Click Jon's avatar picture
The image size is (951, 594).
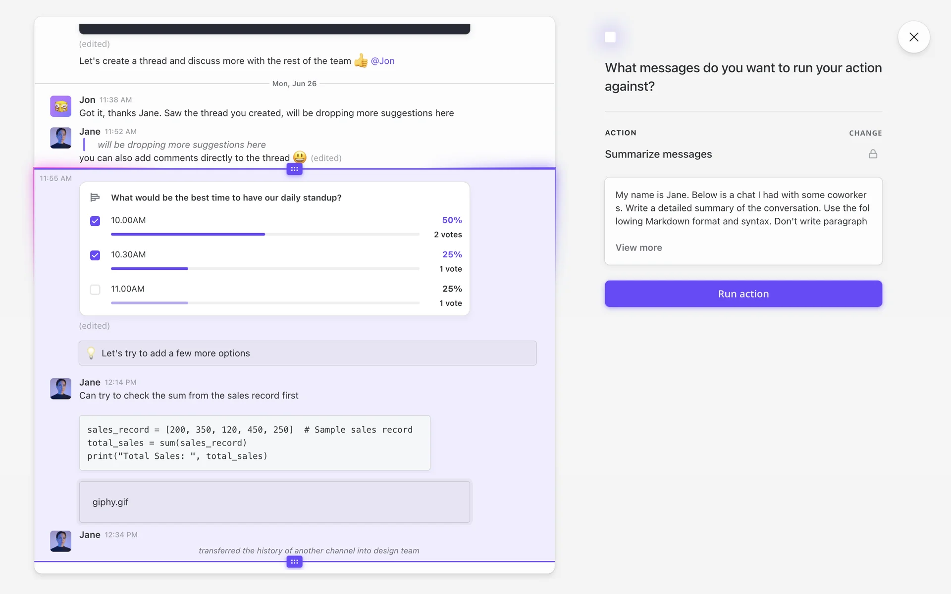(x=60, y=106)
